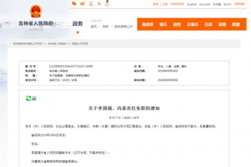Click the 发布日期 value 2020年09月08日
This screenshot has height=167, width=251.
click(x=168, y=80)
